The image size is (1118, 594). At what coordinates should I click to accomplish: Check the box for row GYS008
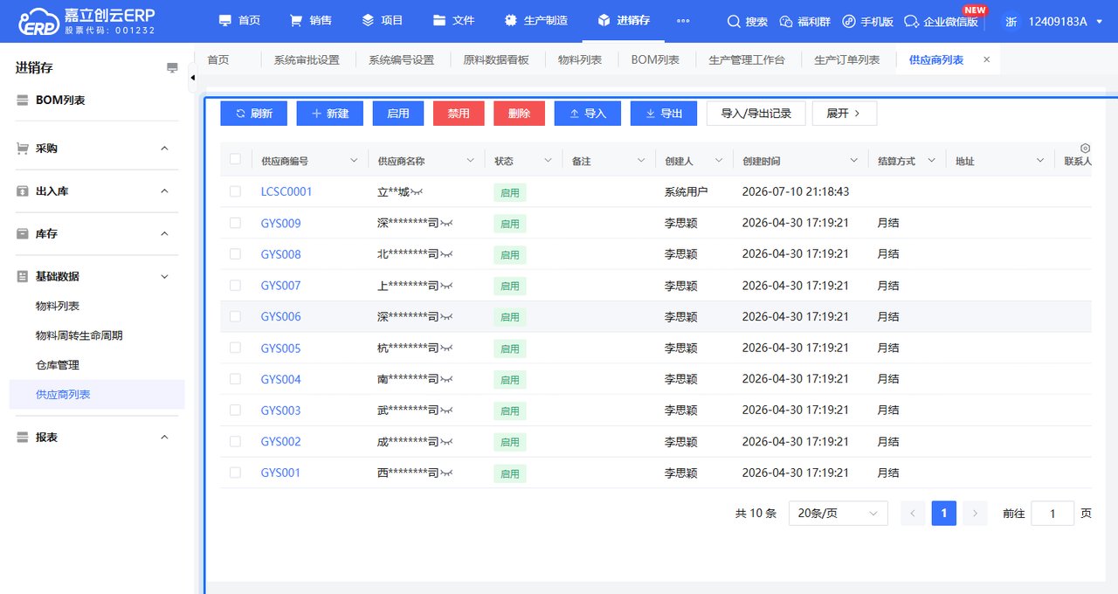235,254
